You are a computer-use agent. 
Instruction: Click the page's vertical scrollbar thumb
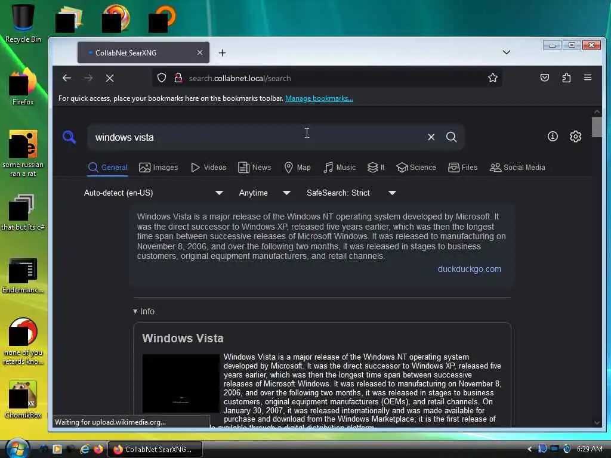click(597, 127)
